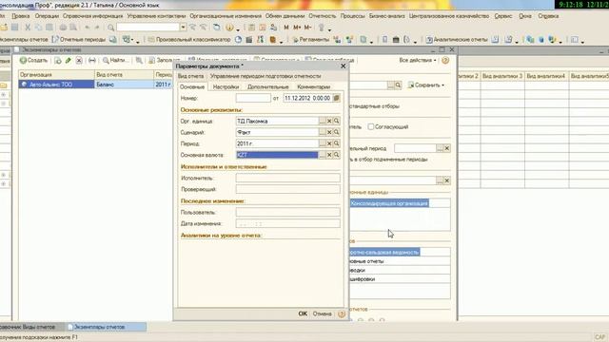
Task: Click the magnifier for Основная валюта field
Action: point(337,155)
